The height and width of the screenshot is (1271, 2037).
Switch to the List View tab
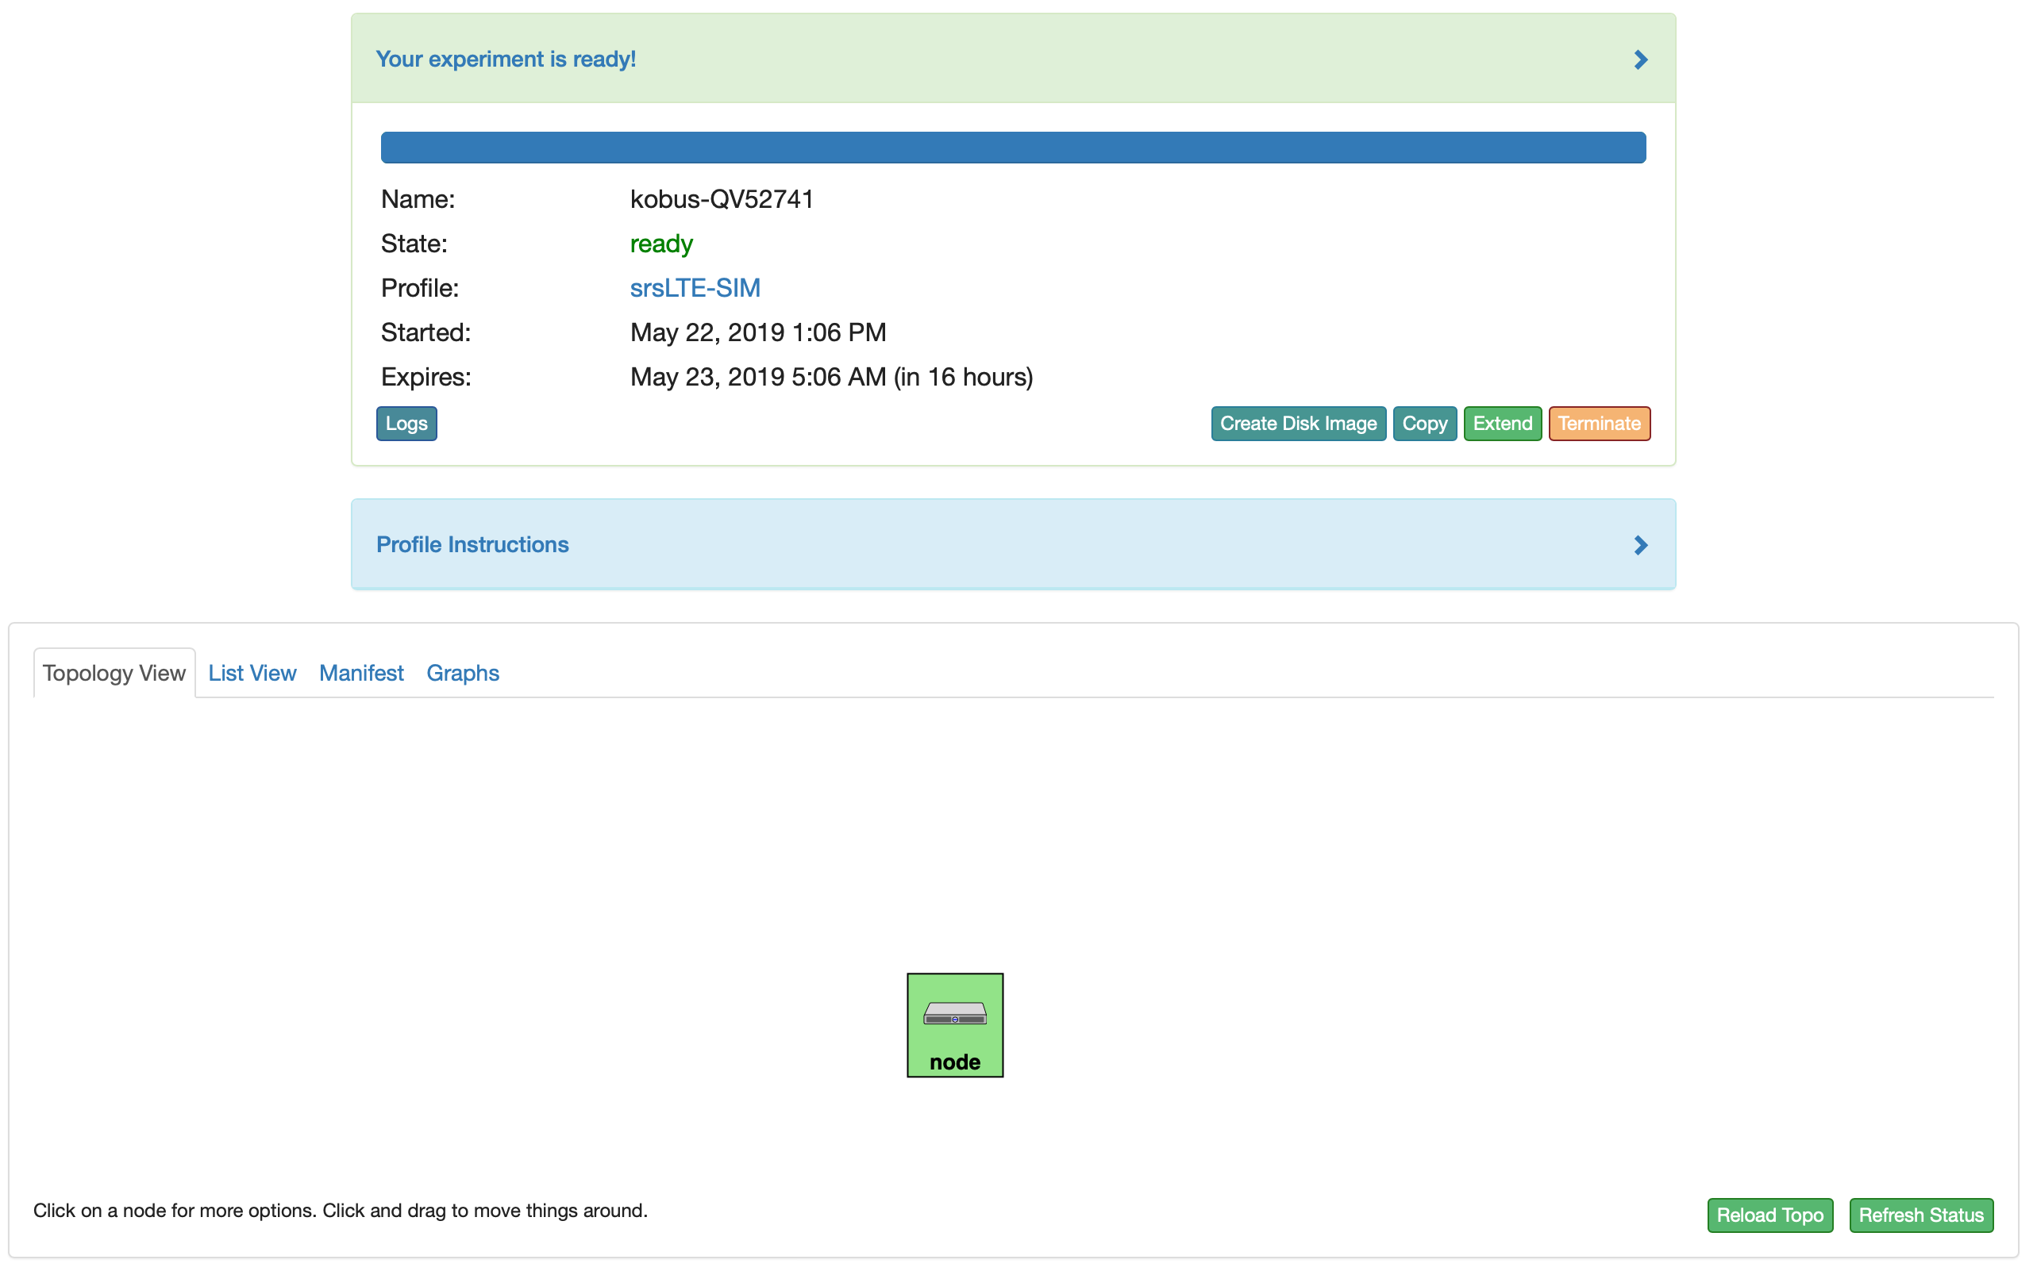pos(250,672)
